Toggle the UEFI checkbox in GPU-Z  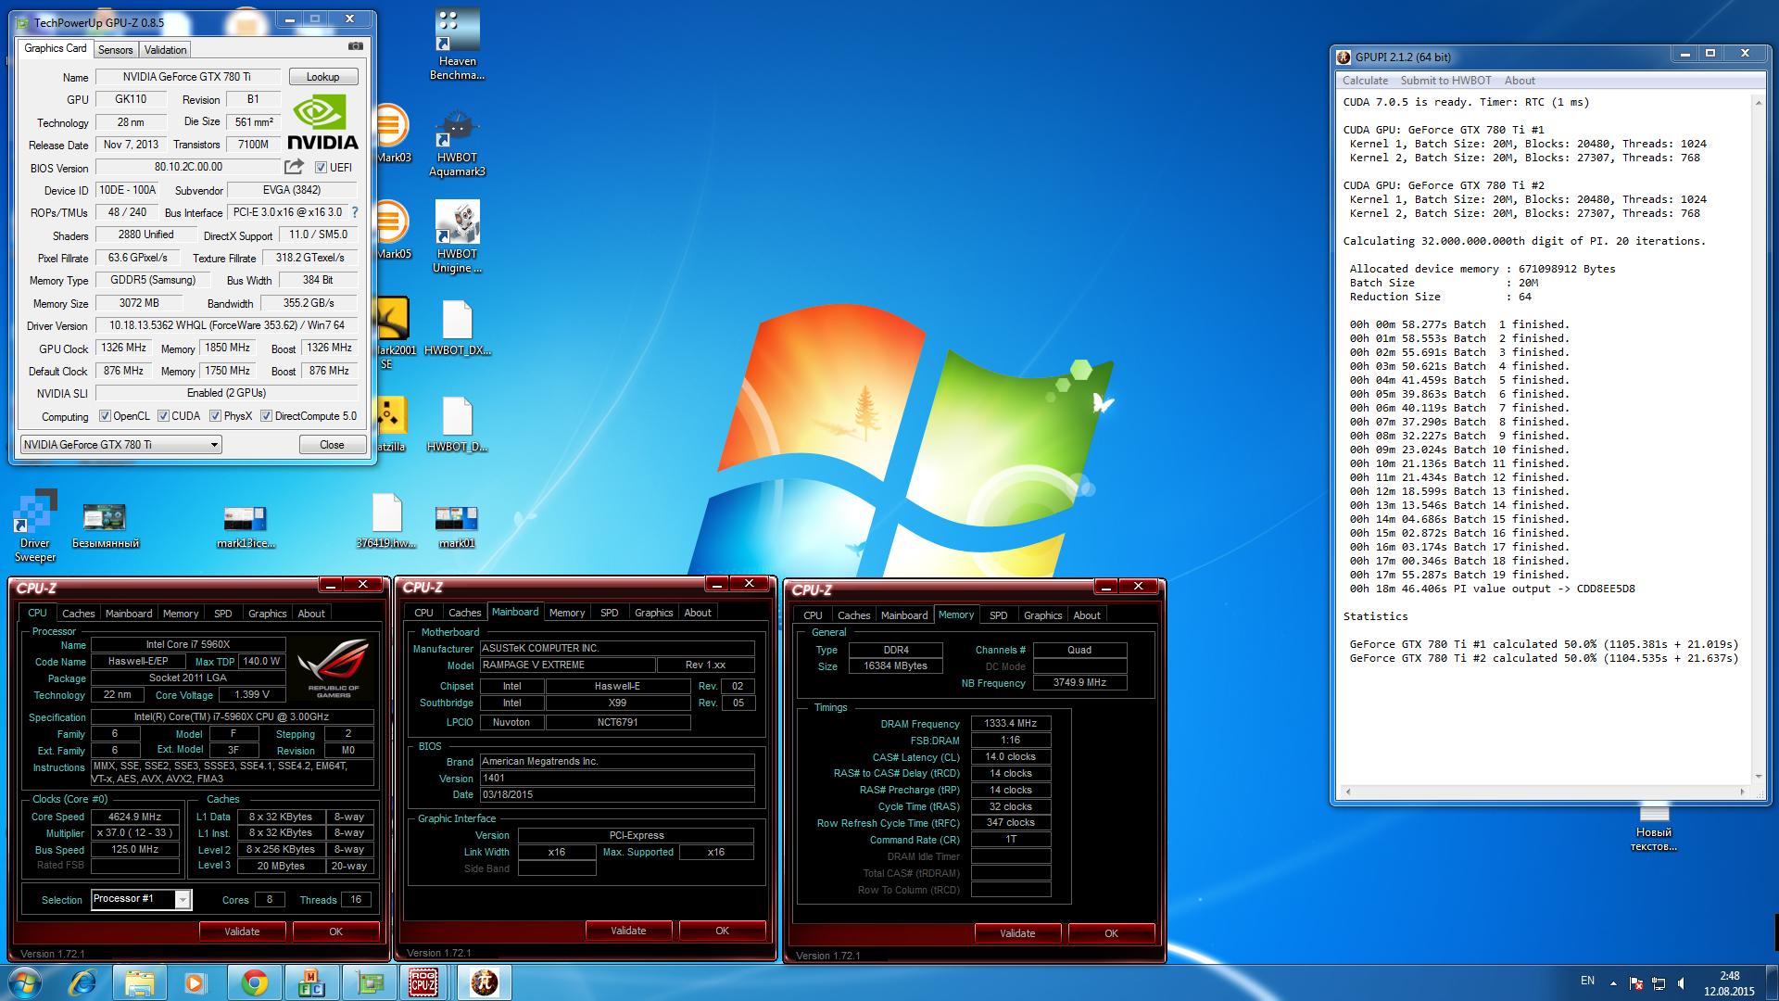tap(321, 168)
